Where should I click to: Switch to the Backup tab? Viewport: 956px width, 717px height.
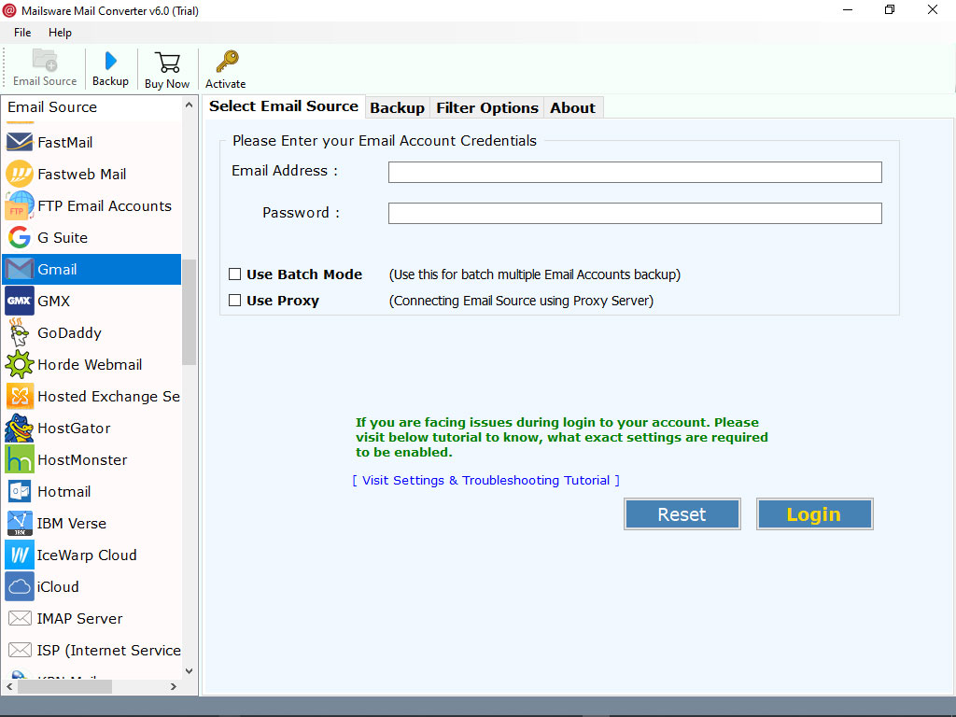coord(397,108)
